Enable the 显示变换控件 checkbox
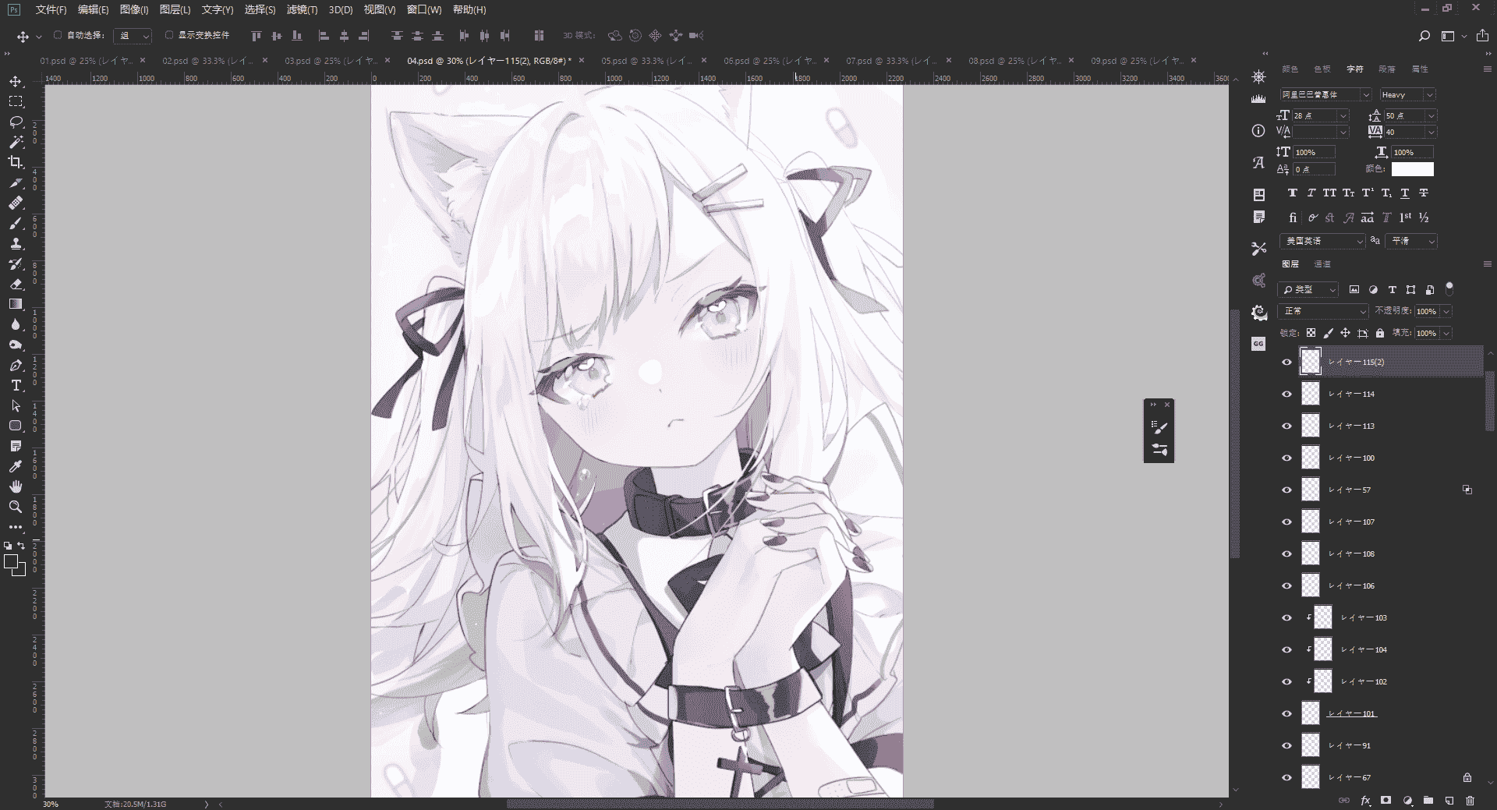 169,35
